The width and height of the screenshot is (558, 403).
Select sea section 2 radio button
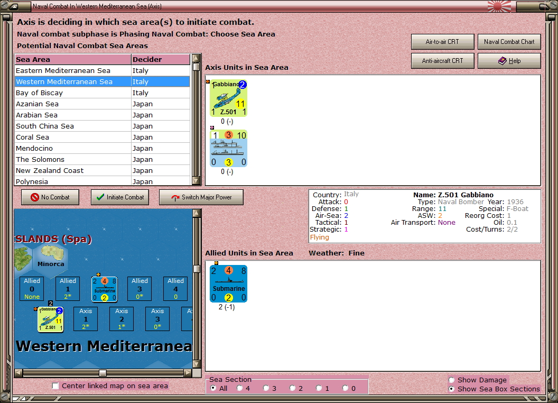pyautogui.click(x=292, y=388)
